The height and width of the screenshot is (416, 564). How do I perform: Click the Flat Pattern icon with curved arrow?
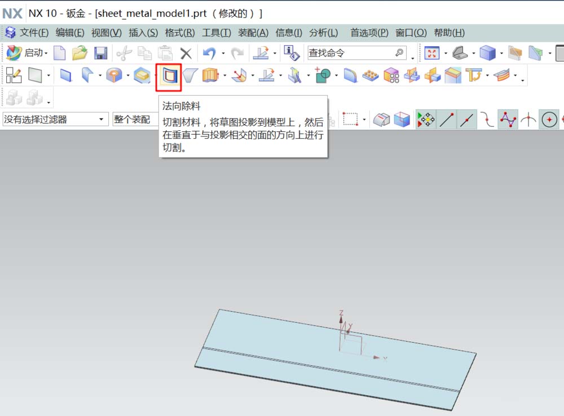(x=474, y=75)
